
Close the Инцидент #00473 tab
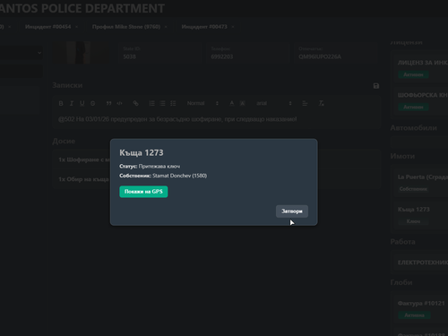[x=233, y=27]
